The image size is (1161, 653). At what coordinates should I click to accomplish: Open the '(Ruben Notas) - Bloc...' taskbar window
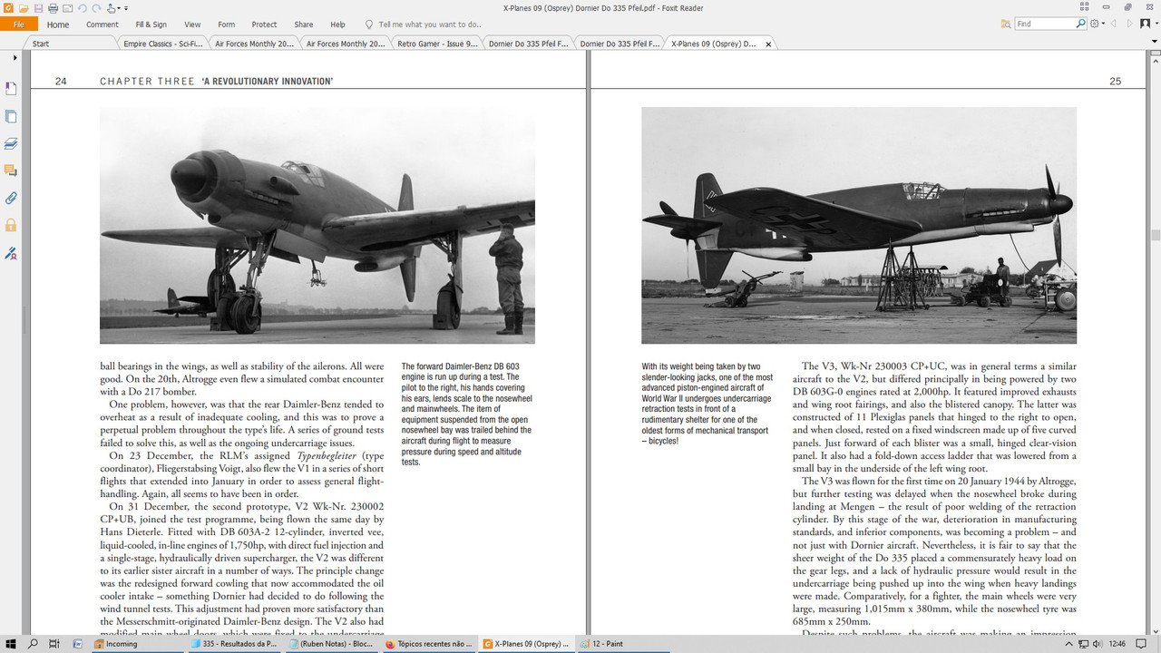[333, 644]
